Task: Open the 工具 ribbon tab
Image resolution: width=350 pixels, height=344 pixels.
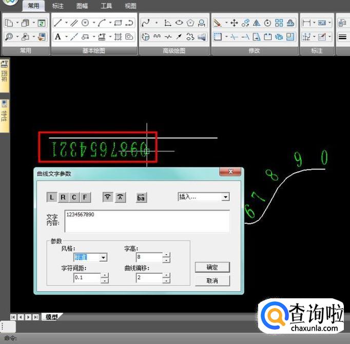Action: [x=106, y=6]
